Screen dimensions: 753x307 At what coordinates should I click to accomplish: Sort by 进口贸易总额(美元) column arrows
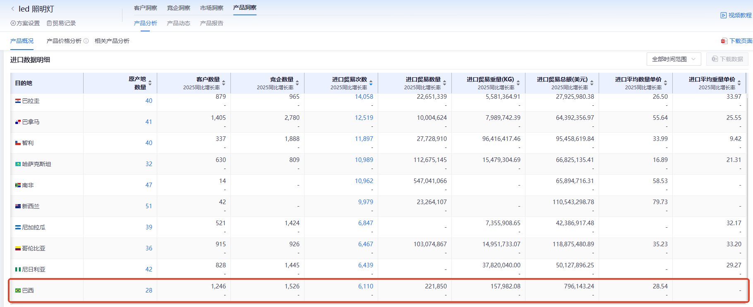point(592,83)
